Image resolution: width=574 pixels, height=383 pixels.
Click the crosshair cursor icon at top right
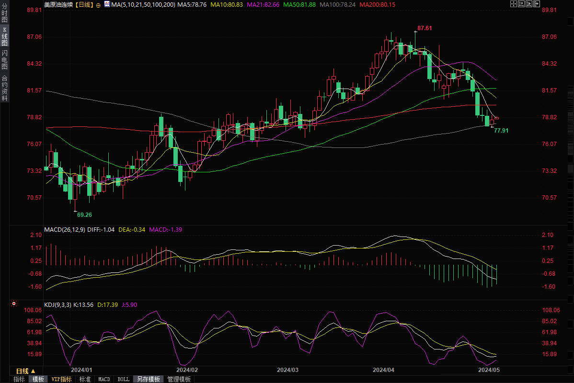(x=513, y=4)
